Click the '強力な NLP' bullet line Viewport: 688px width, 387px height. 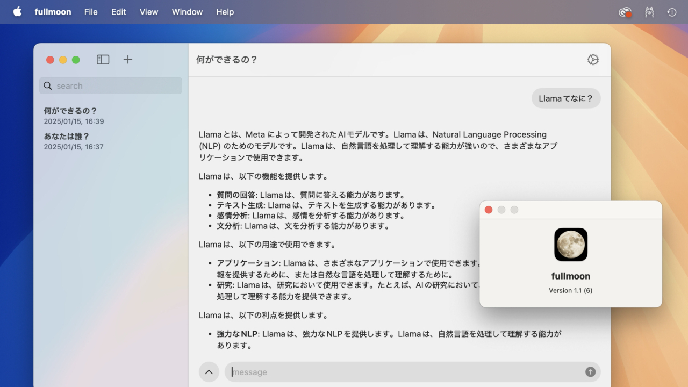coord(389,339)
